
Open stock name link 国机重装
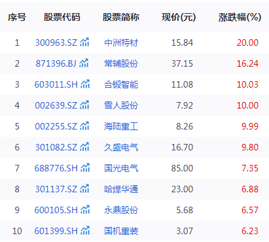click(121, 231)
